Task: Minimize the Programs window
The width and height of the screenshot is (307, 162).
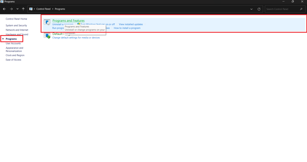Action: [283, 1]
